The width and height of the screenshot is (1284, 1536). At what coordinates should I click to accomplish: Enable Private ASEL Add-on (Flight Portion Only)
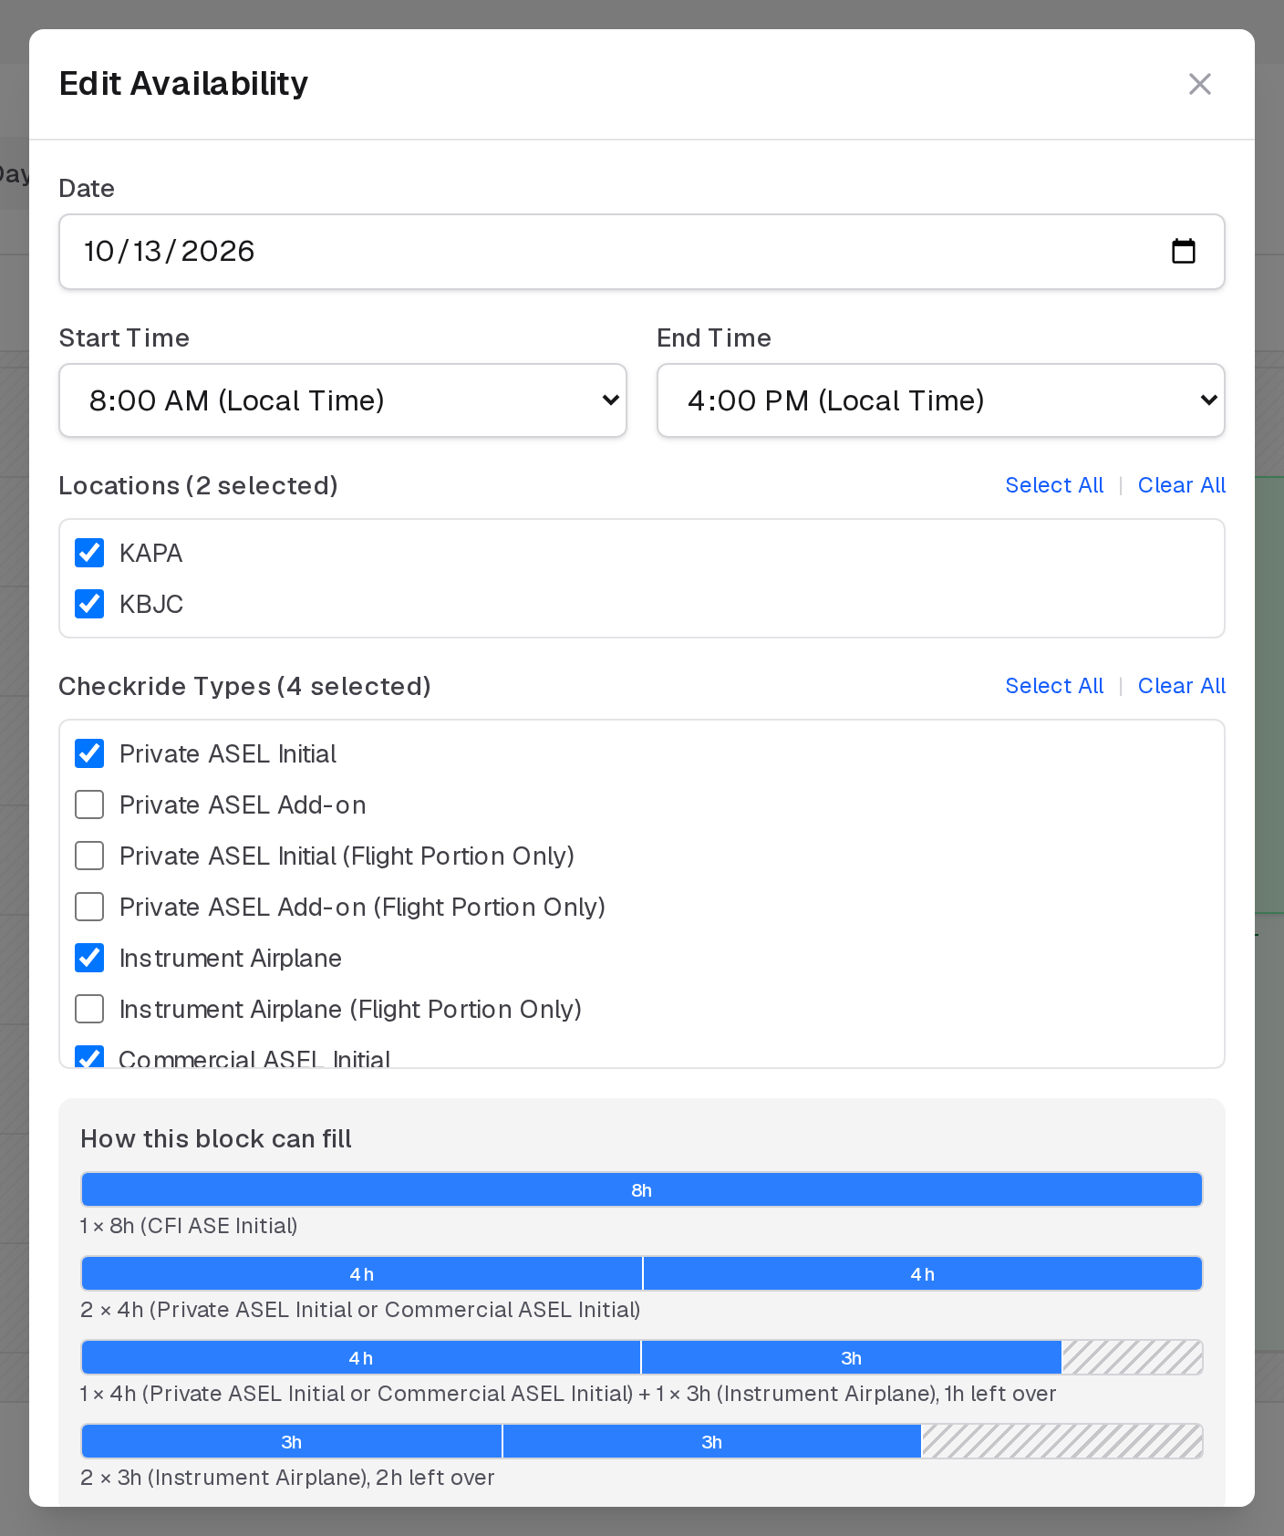point(89,907)
